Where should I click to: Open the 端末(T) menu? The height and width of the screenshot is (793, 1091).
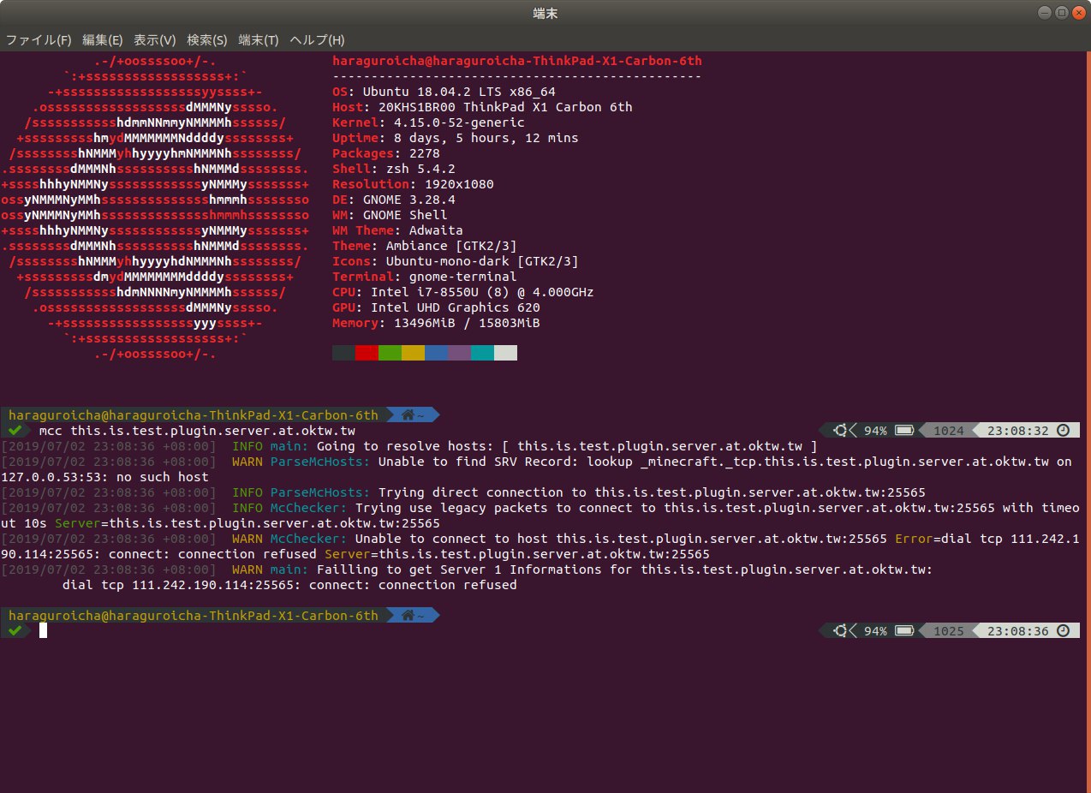[x=258, y=40]
